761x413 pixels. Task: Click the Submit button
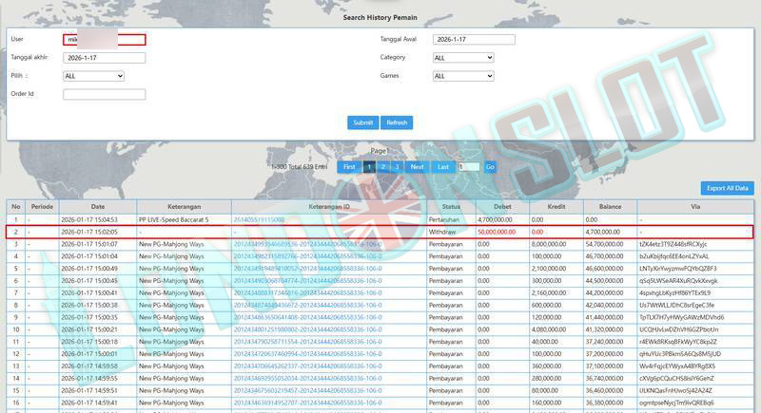point(362,122)
